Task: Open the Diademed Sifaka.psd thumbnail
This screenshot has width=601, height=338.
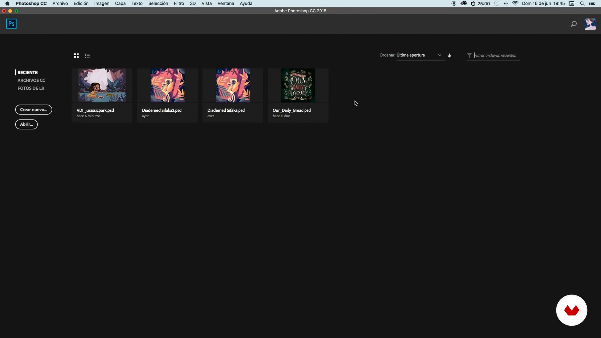Action: (x=233, y=85)
